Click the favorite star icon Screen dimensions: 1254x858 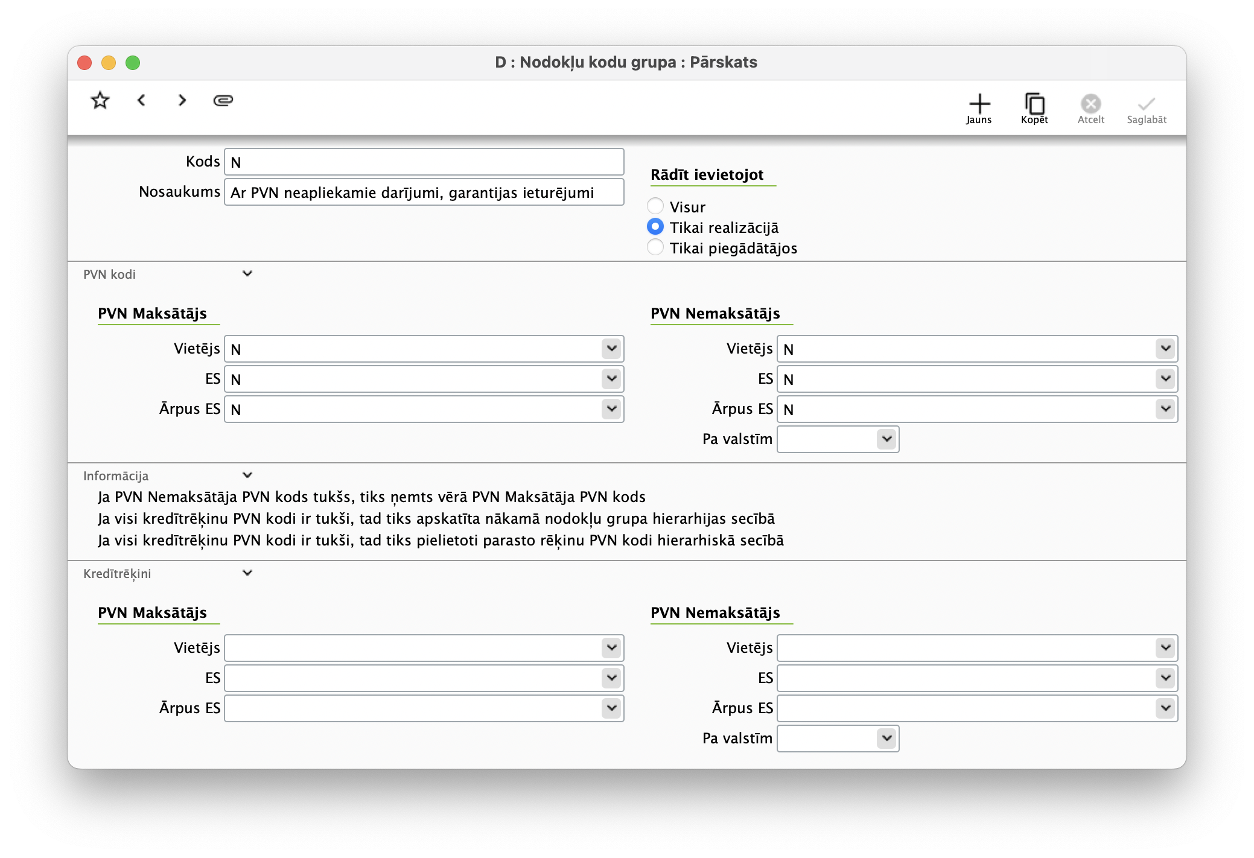tap(100, 100)
